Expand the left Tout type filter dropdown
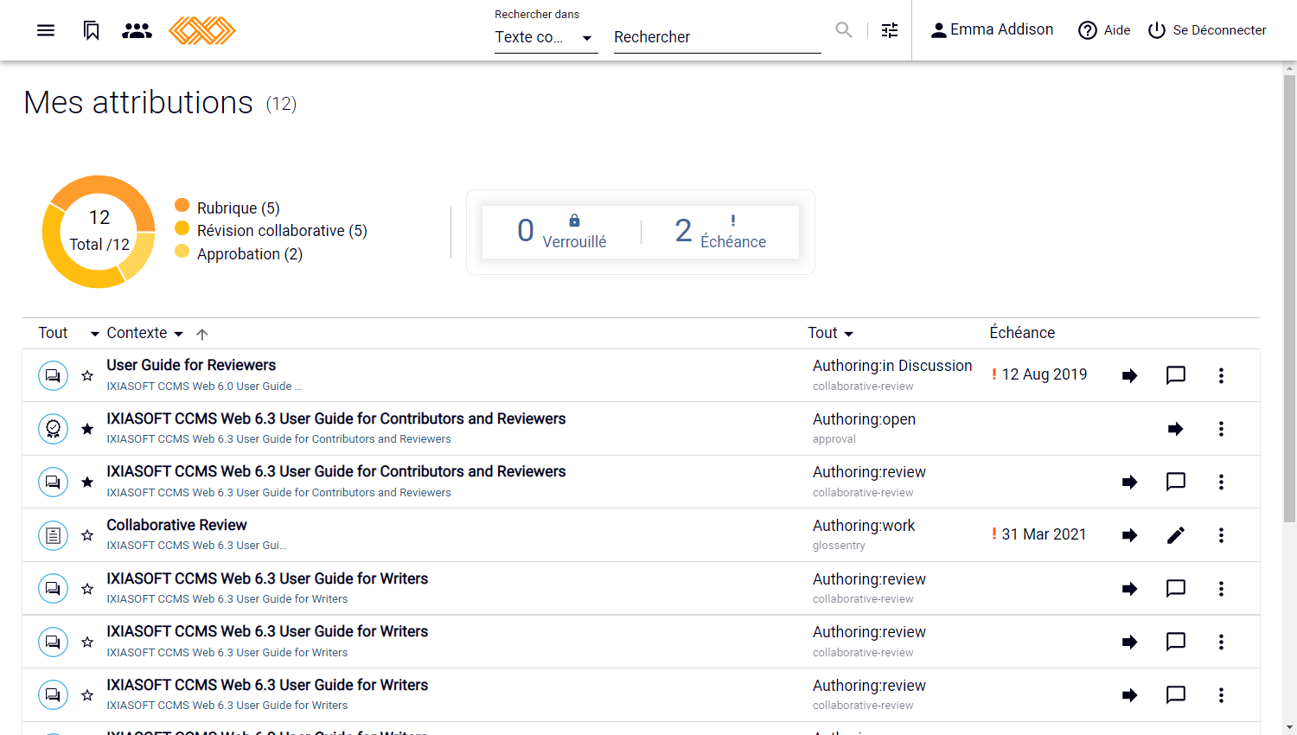This screenshot has height=735, width=1297. click(69, 333)
